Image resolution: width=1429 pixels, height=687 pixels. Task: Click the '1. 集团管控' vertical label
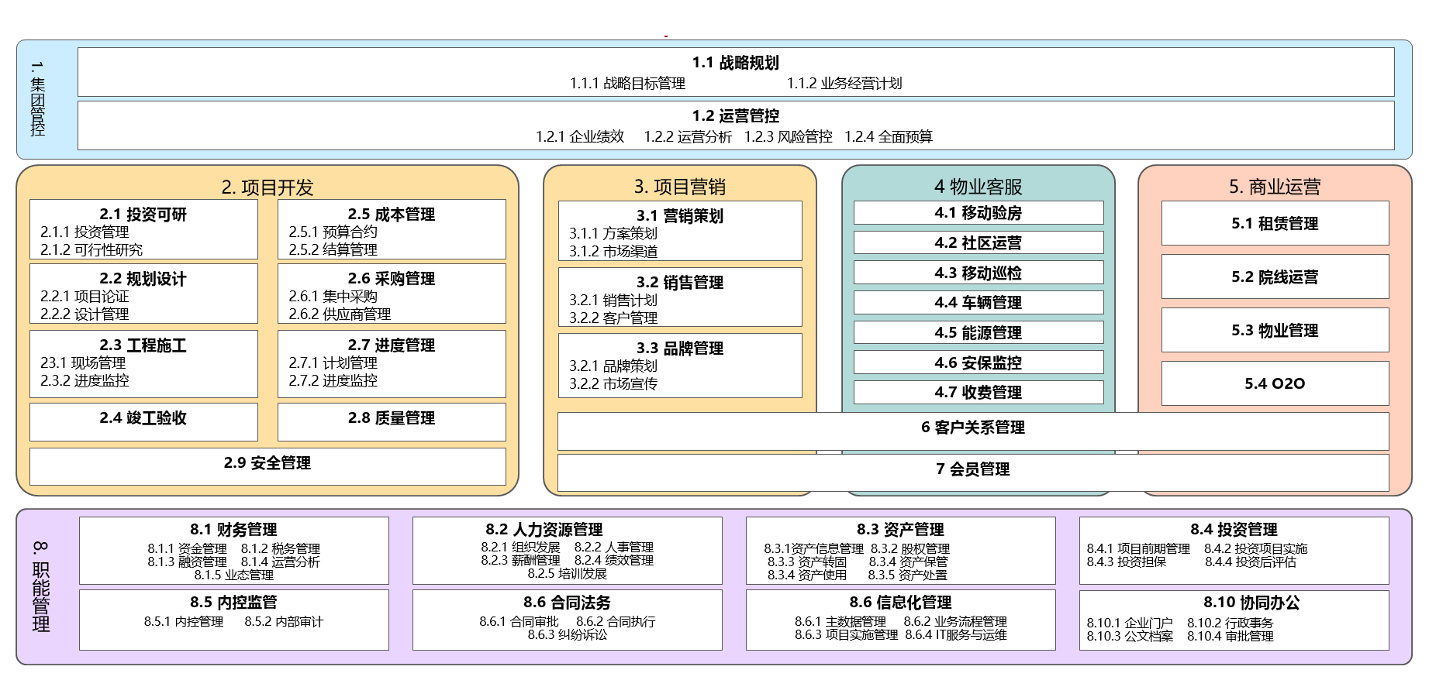click(37, 98)
